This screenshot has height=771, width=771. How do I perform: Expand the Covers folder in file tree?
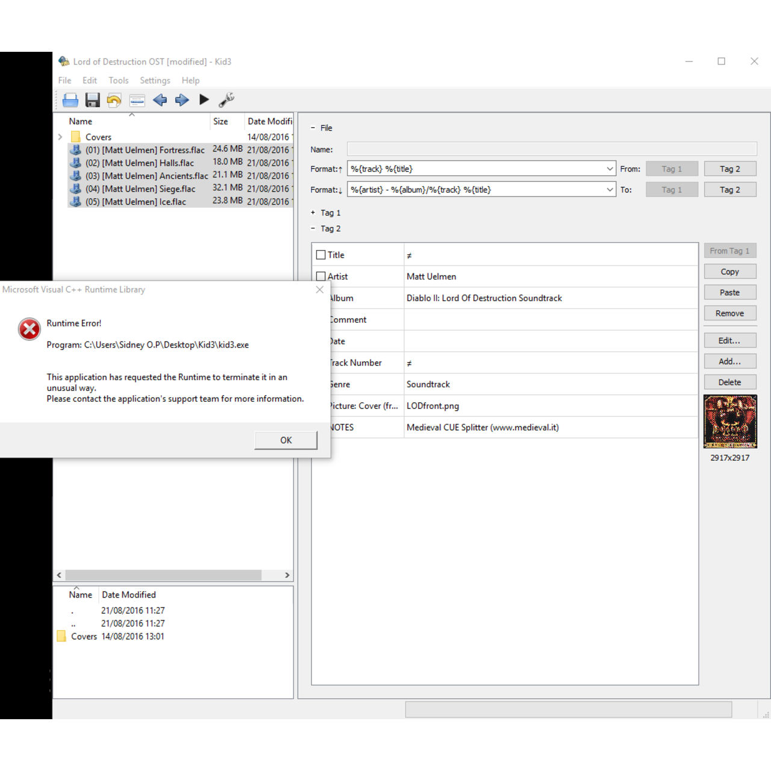[x=60, y=137]
